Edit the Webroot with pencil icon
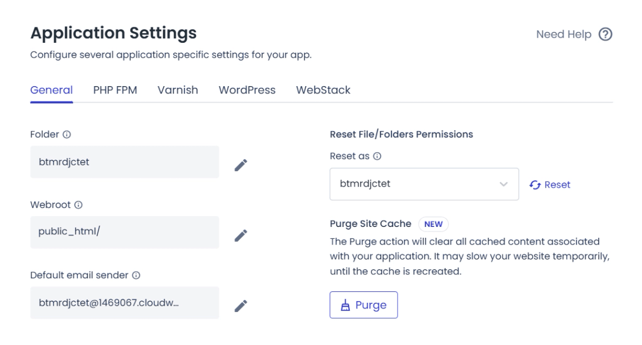The width and height of the screenshot is (642, 345). [x=241, y=235]
